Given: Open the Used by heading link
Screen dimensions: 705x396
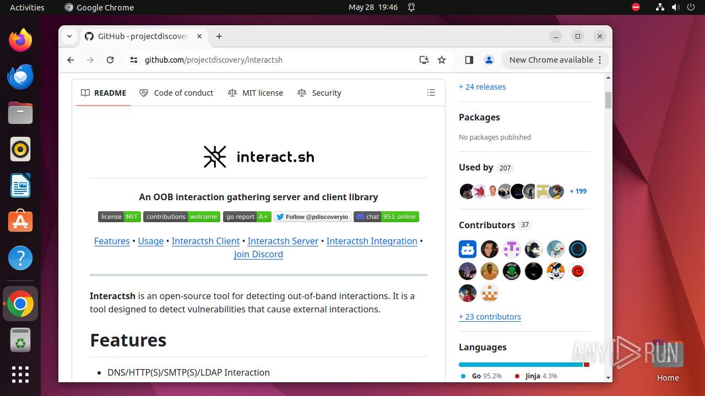Looking at the screenshot, I should point(486,168).
